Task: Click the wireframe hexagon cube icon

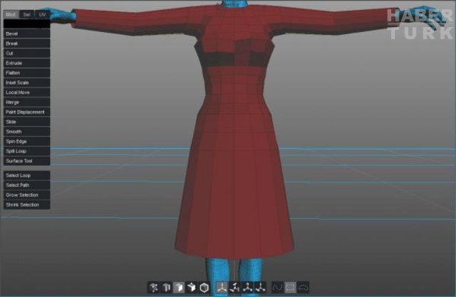Action: click(x=204, y=287)
